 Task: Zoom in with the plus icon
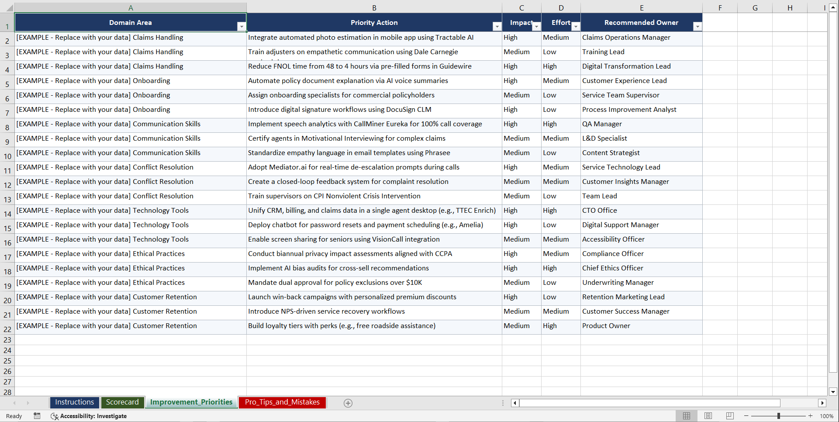point(810,415)
